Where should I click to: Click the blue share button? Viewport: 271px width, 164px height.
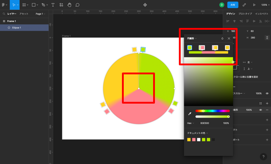[x=233, y=5]
